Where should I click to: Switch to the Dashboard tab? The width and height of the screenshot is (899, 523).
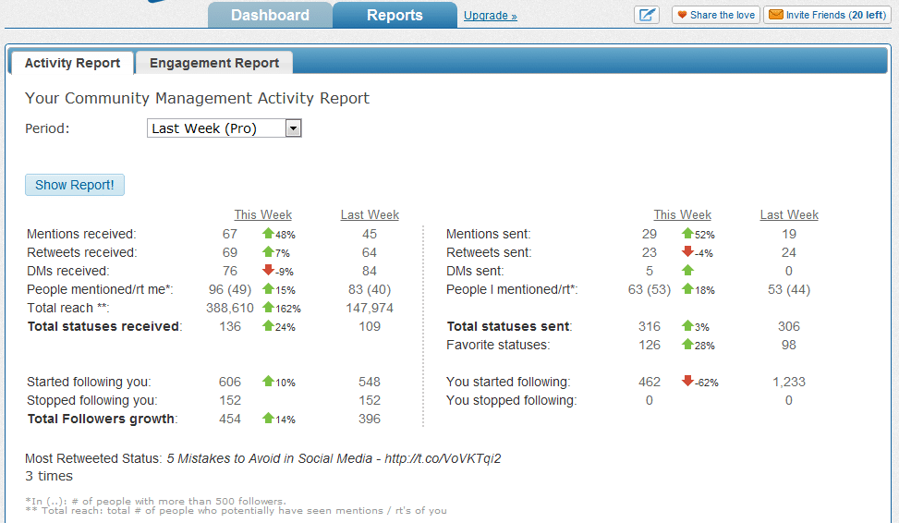[270, 15]
